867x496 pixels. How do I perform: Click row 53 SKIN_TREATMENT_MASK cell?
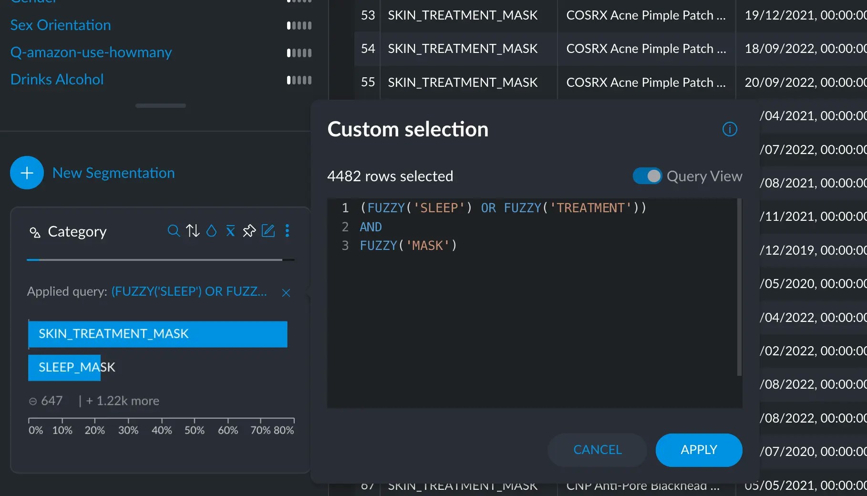468,15
